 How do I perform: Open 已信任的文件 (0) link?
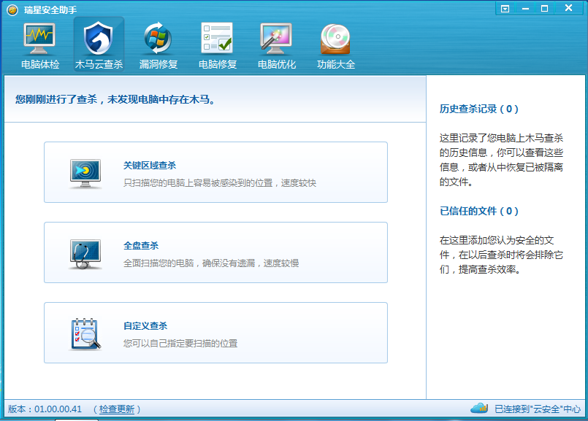tap(479, 212)
